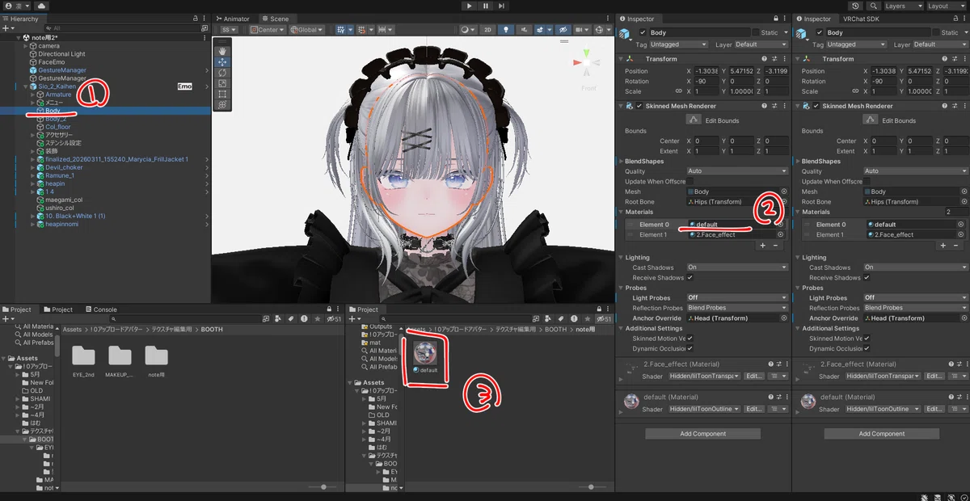Adjust right Project icon size slider

[x=592, y=486]
